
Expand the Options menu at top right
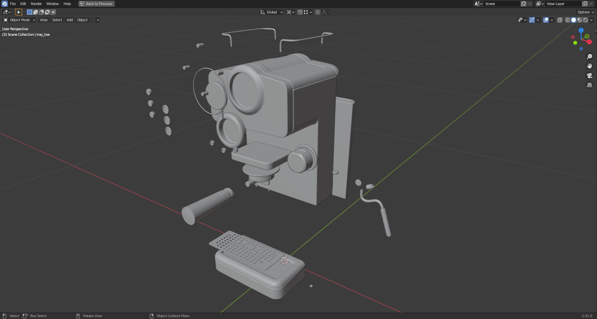coord(584,12)
